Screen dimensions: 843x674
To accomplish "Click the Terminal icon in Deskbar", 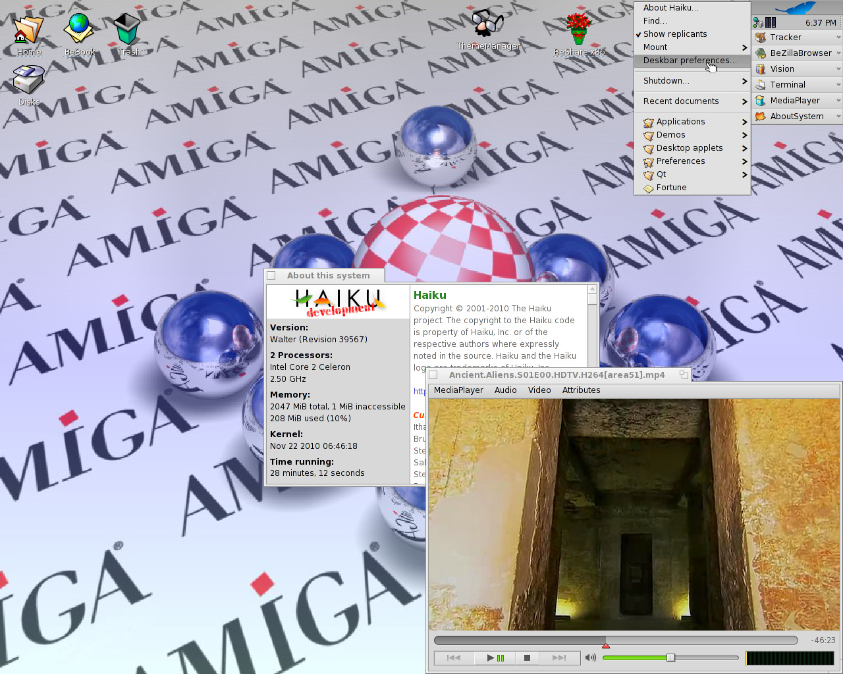I will 761,85.
